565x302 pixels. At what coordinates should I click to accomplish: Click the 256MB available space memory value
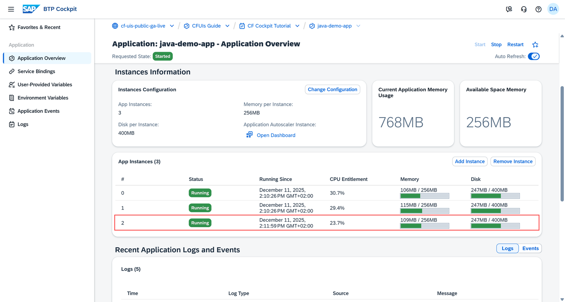click(x=488, y=123)
